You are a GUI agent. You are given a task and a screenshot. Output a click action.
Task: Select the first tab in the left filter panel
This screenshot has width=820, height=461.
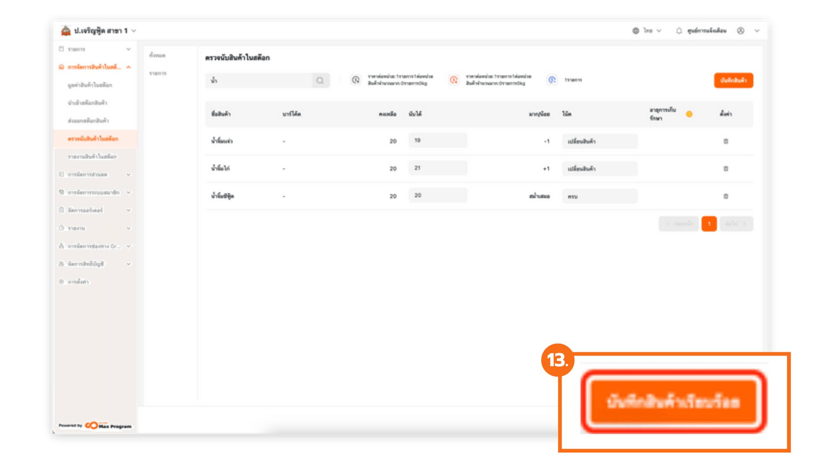157,55
